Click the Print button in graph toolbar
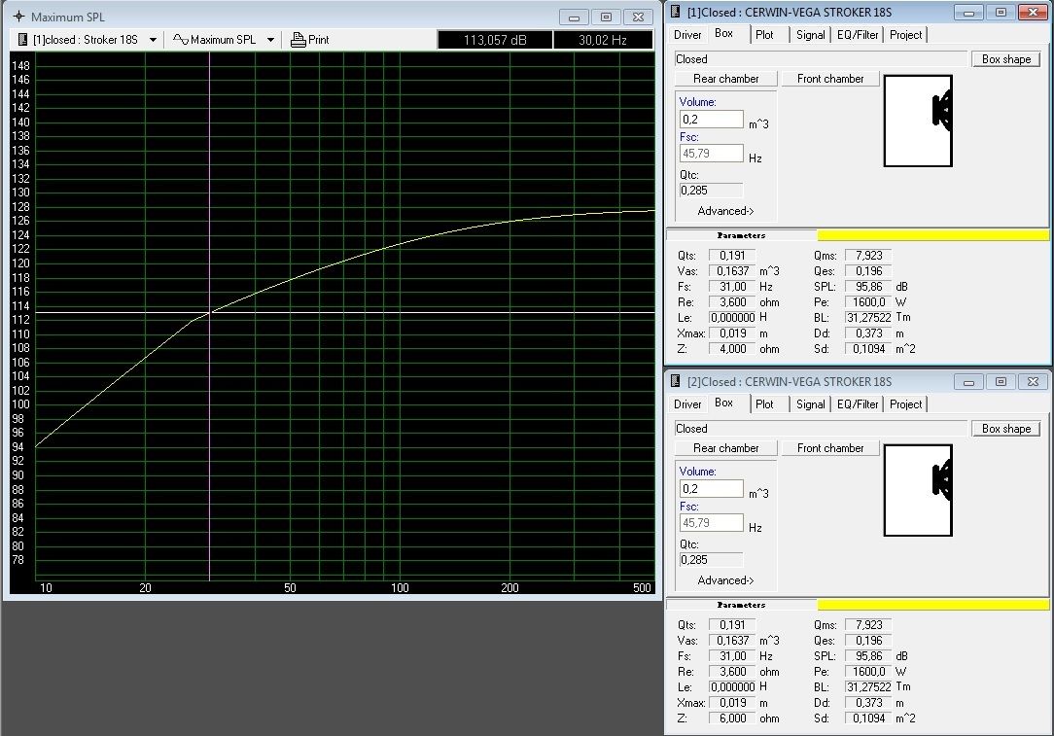The width and height of the screenshot is (1054, 736). [310, 40]
